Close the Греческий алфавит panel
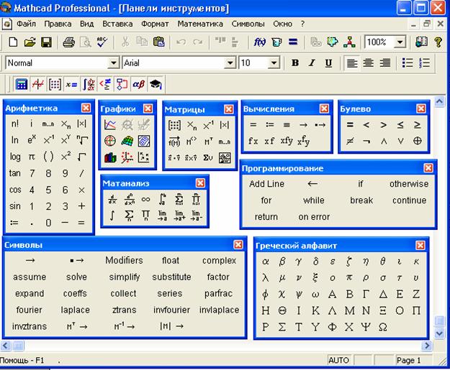This screenshot has width=450, height=370. point(420,245)
